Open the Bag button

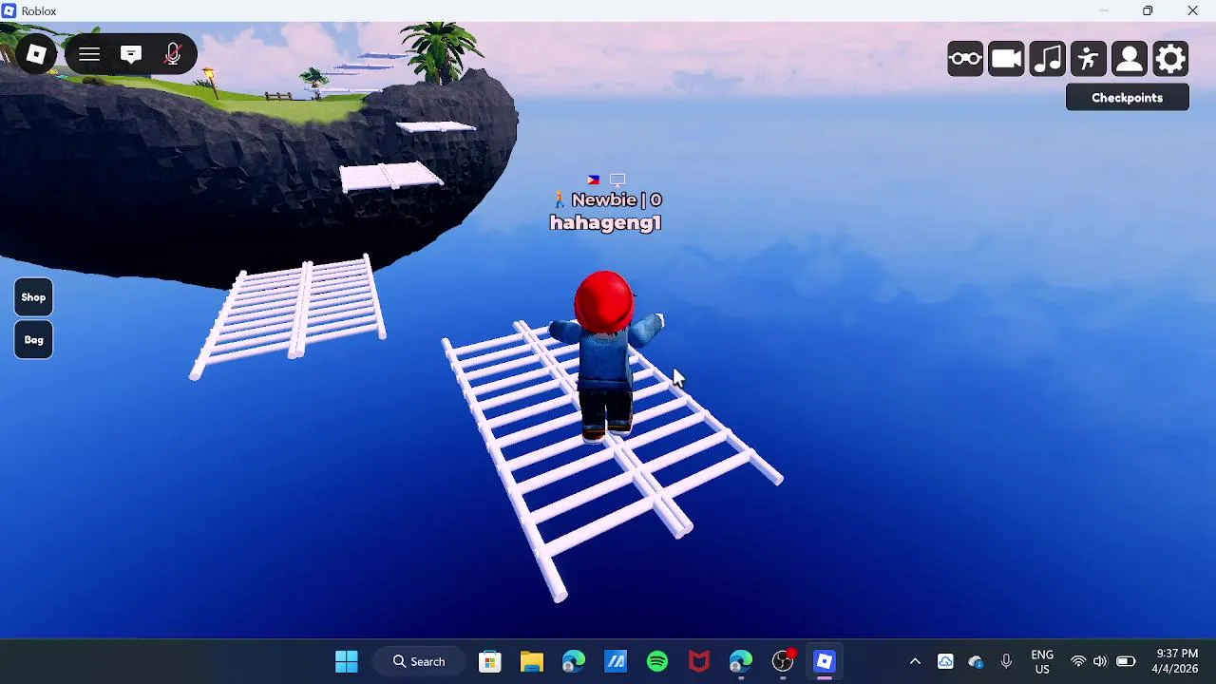pos(33,340)
